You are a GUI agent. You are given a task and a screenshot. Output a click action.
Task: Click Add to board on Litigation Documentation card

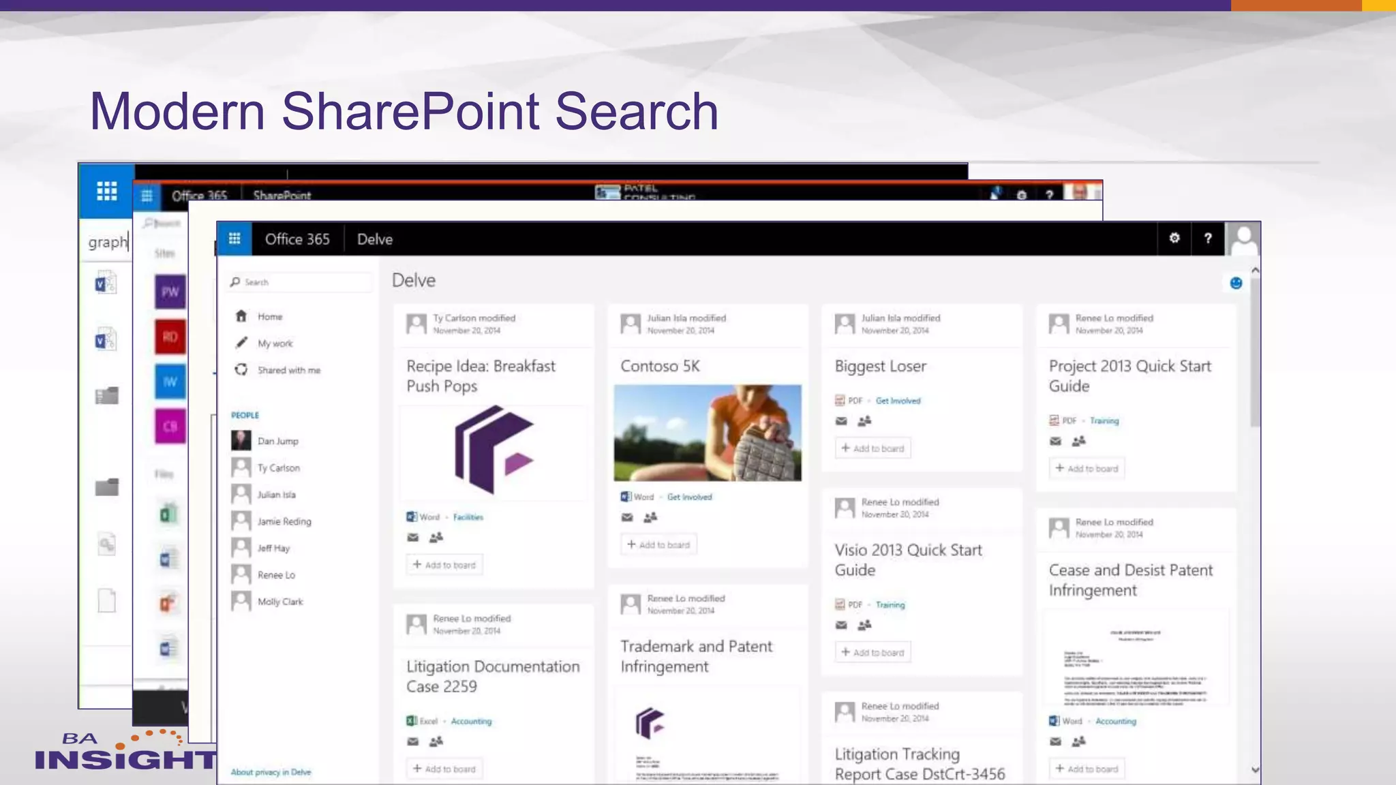444,769
